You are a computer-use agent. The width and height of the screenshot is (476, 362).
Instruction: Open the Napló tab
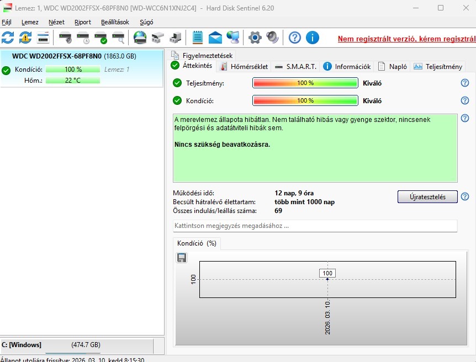coord(393,67)
